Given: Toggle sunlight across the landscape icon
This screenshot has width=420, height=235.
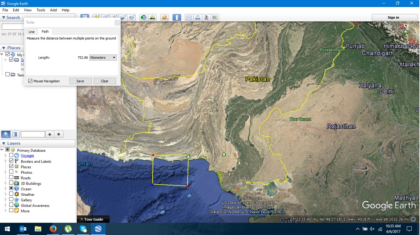Looking at the screenshot, I should [x=152, y=17].
